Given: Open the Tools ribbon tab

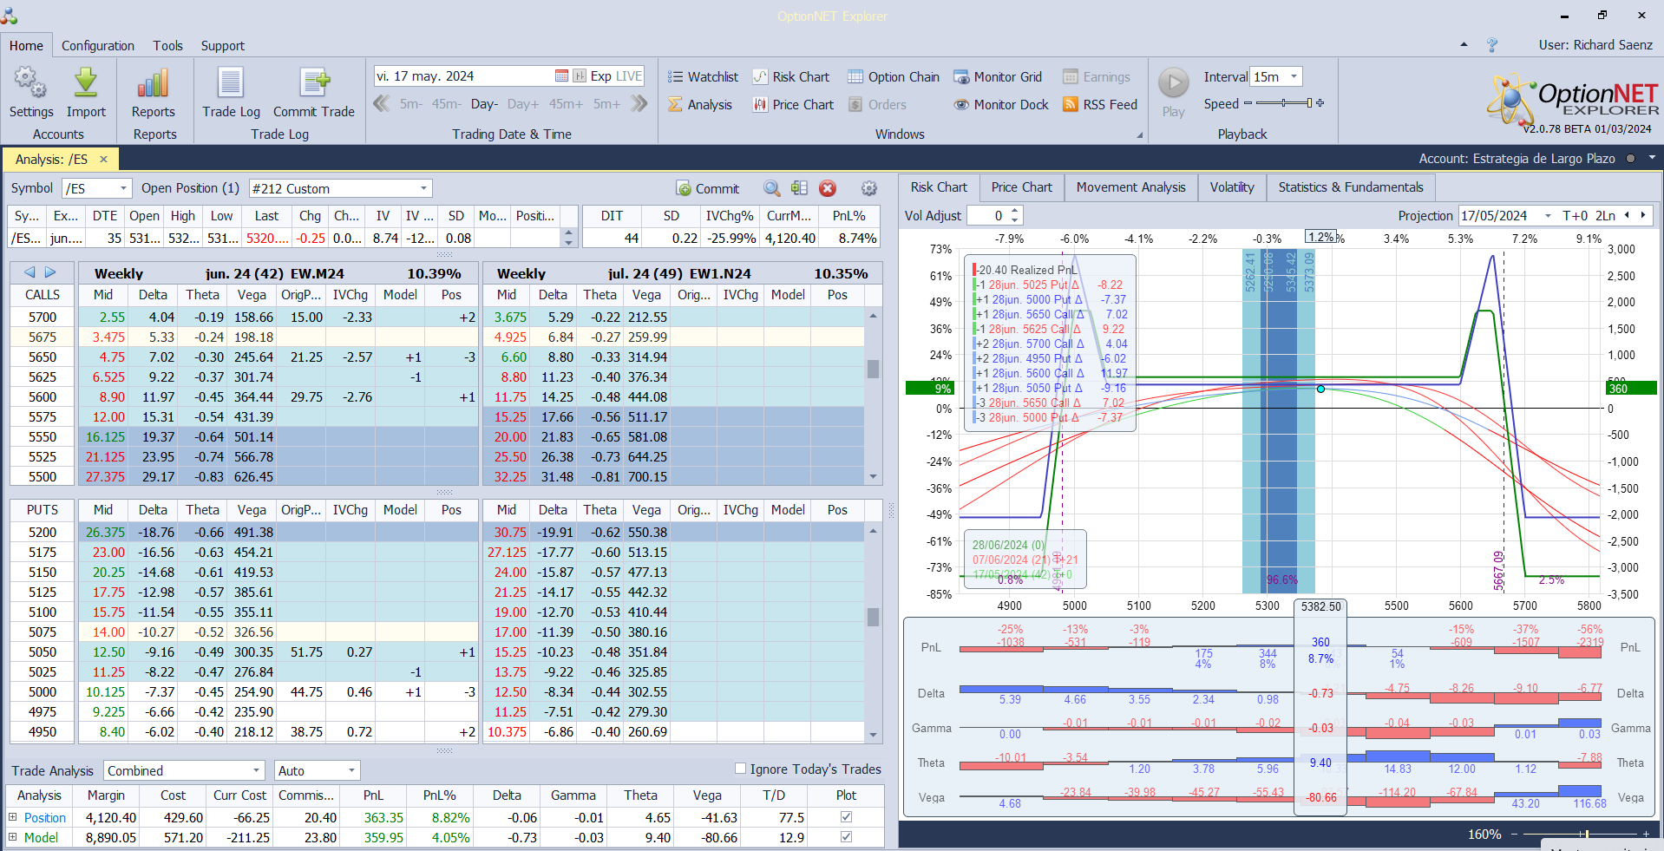Looking at the screenshot, I should (167, 45).
